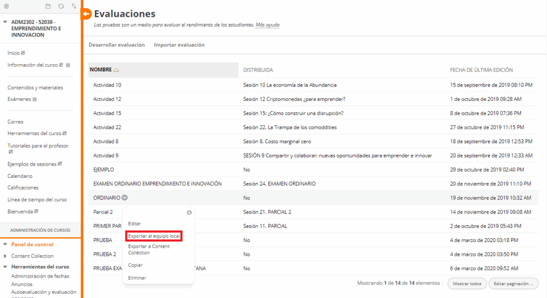547x298 pixels.
Task: Open the Más ayuda link
Action: click(x=267, y=25)
